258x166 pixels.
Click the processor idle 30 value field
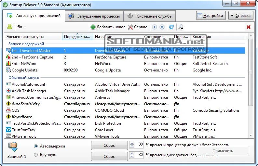coord(139,145)
